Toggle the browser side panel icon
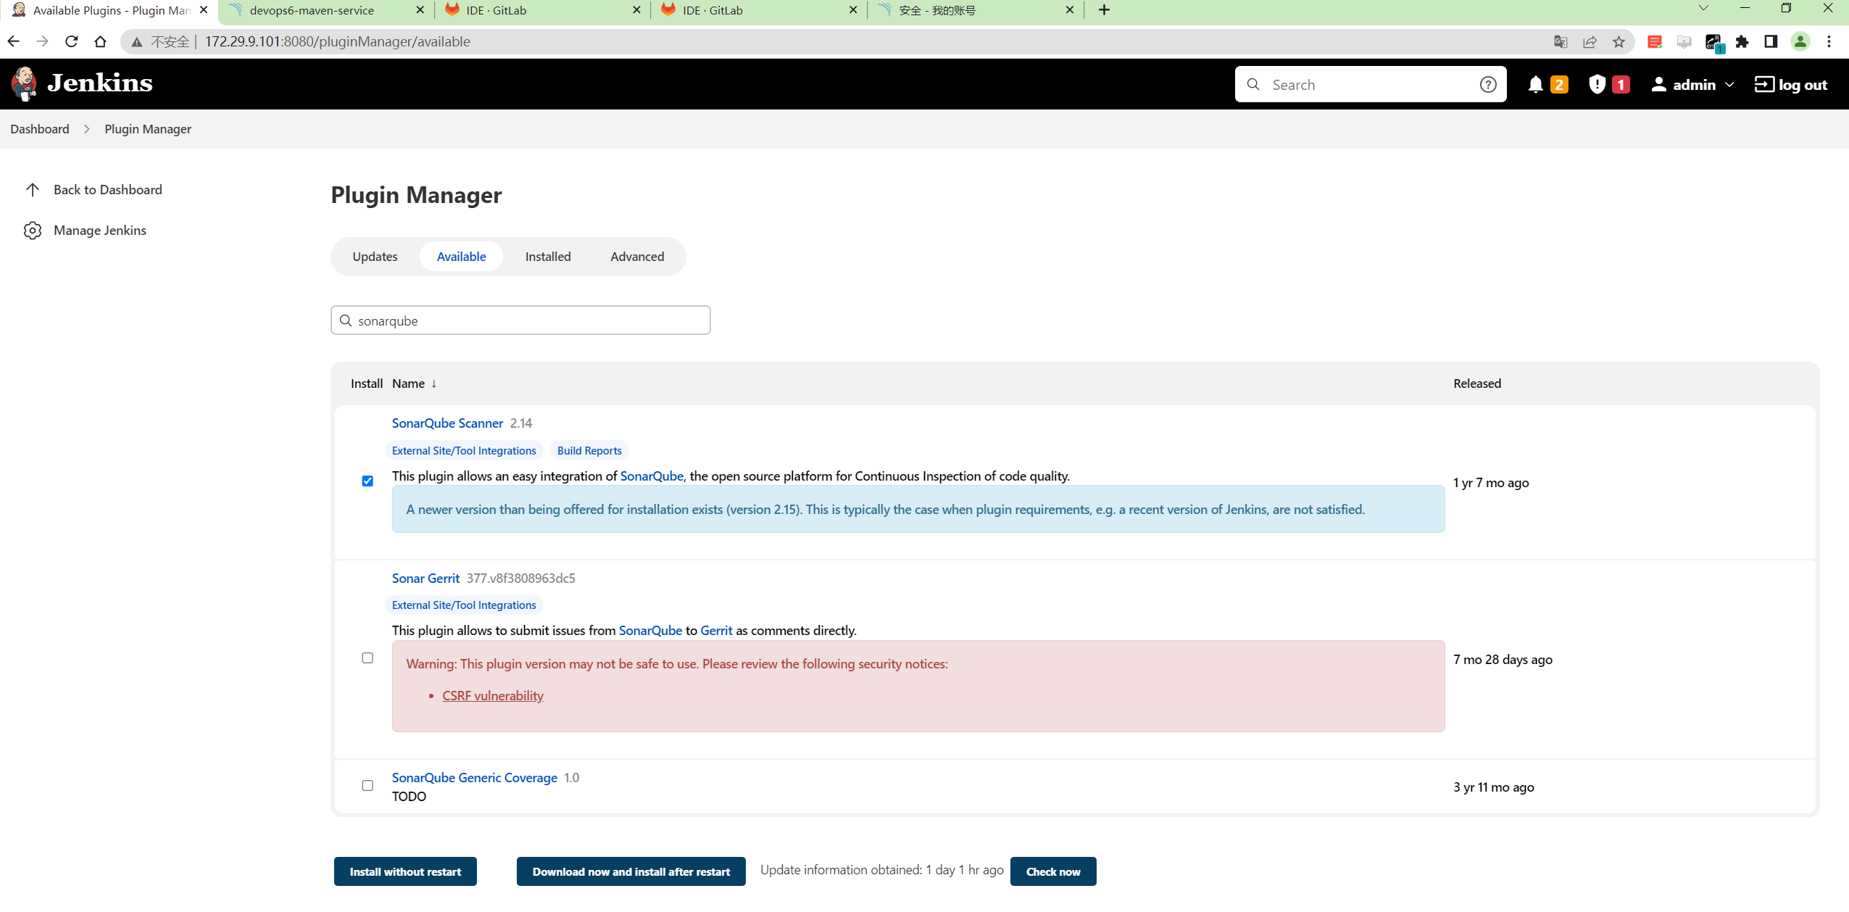 coord(1771,41)
